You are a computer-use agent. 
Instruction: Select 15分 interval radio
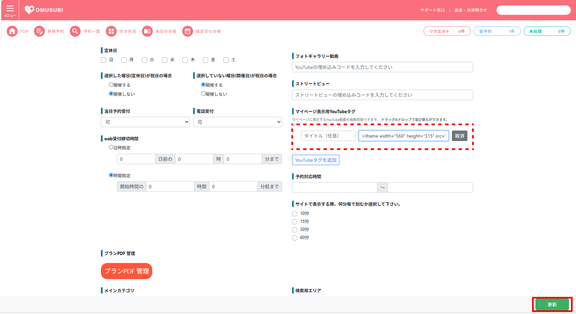(295, 222)
